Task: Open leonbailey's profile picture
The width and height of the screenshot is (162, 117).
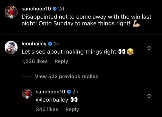Action: [x=11, y=47]
